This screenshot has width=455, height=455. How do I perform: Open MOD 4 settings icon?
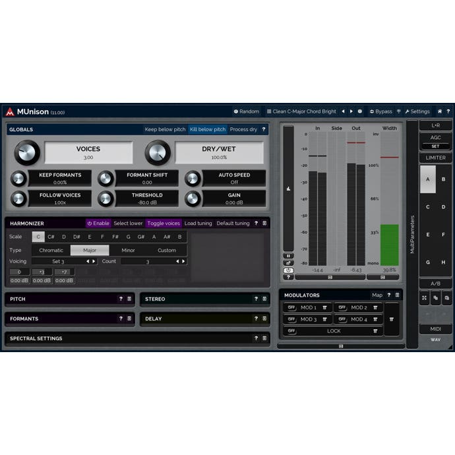point(375,319)
